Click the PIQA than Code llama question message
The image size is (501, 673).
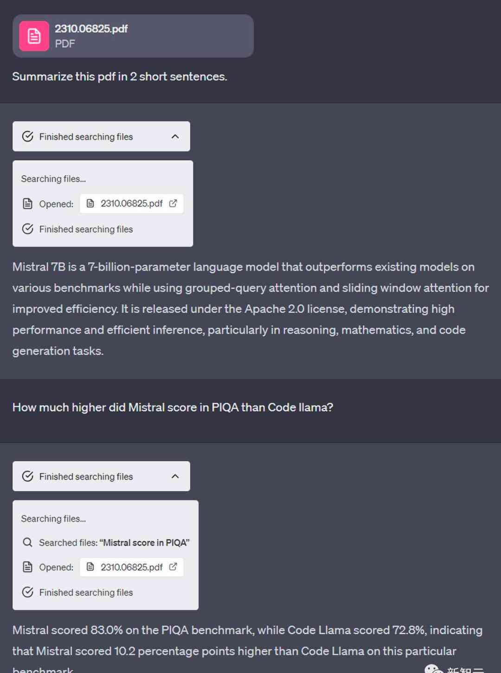coord(173,407)
